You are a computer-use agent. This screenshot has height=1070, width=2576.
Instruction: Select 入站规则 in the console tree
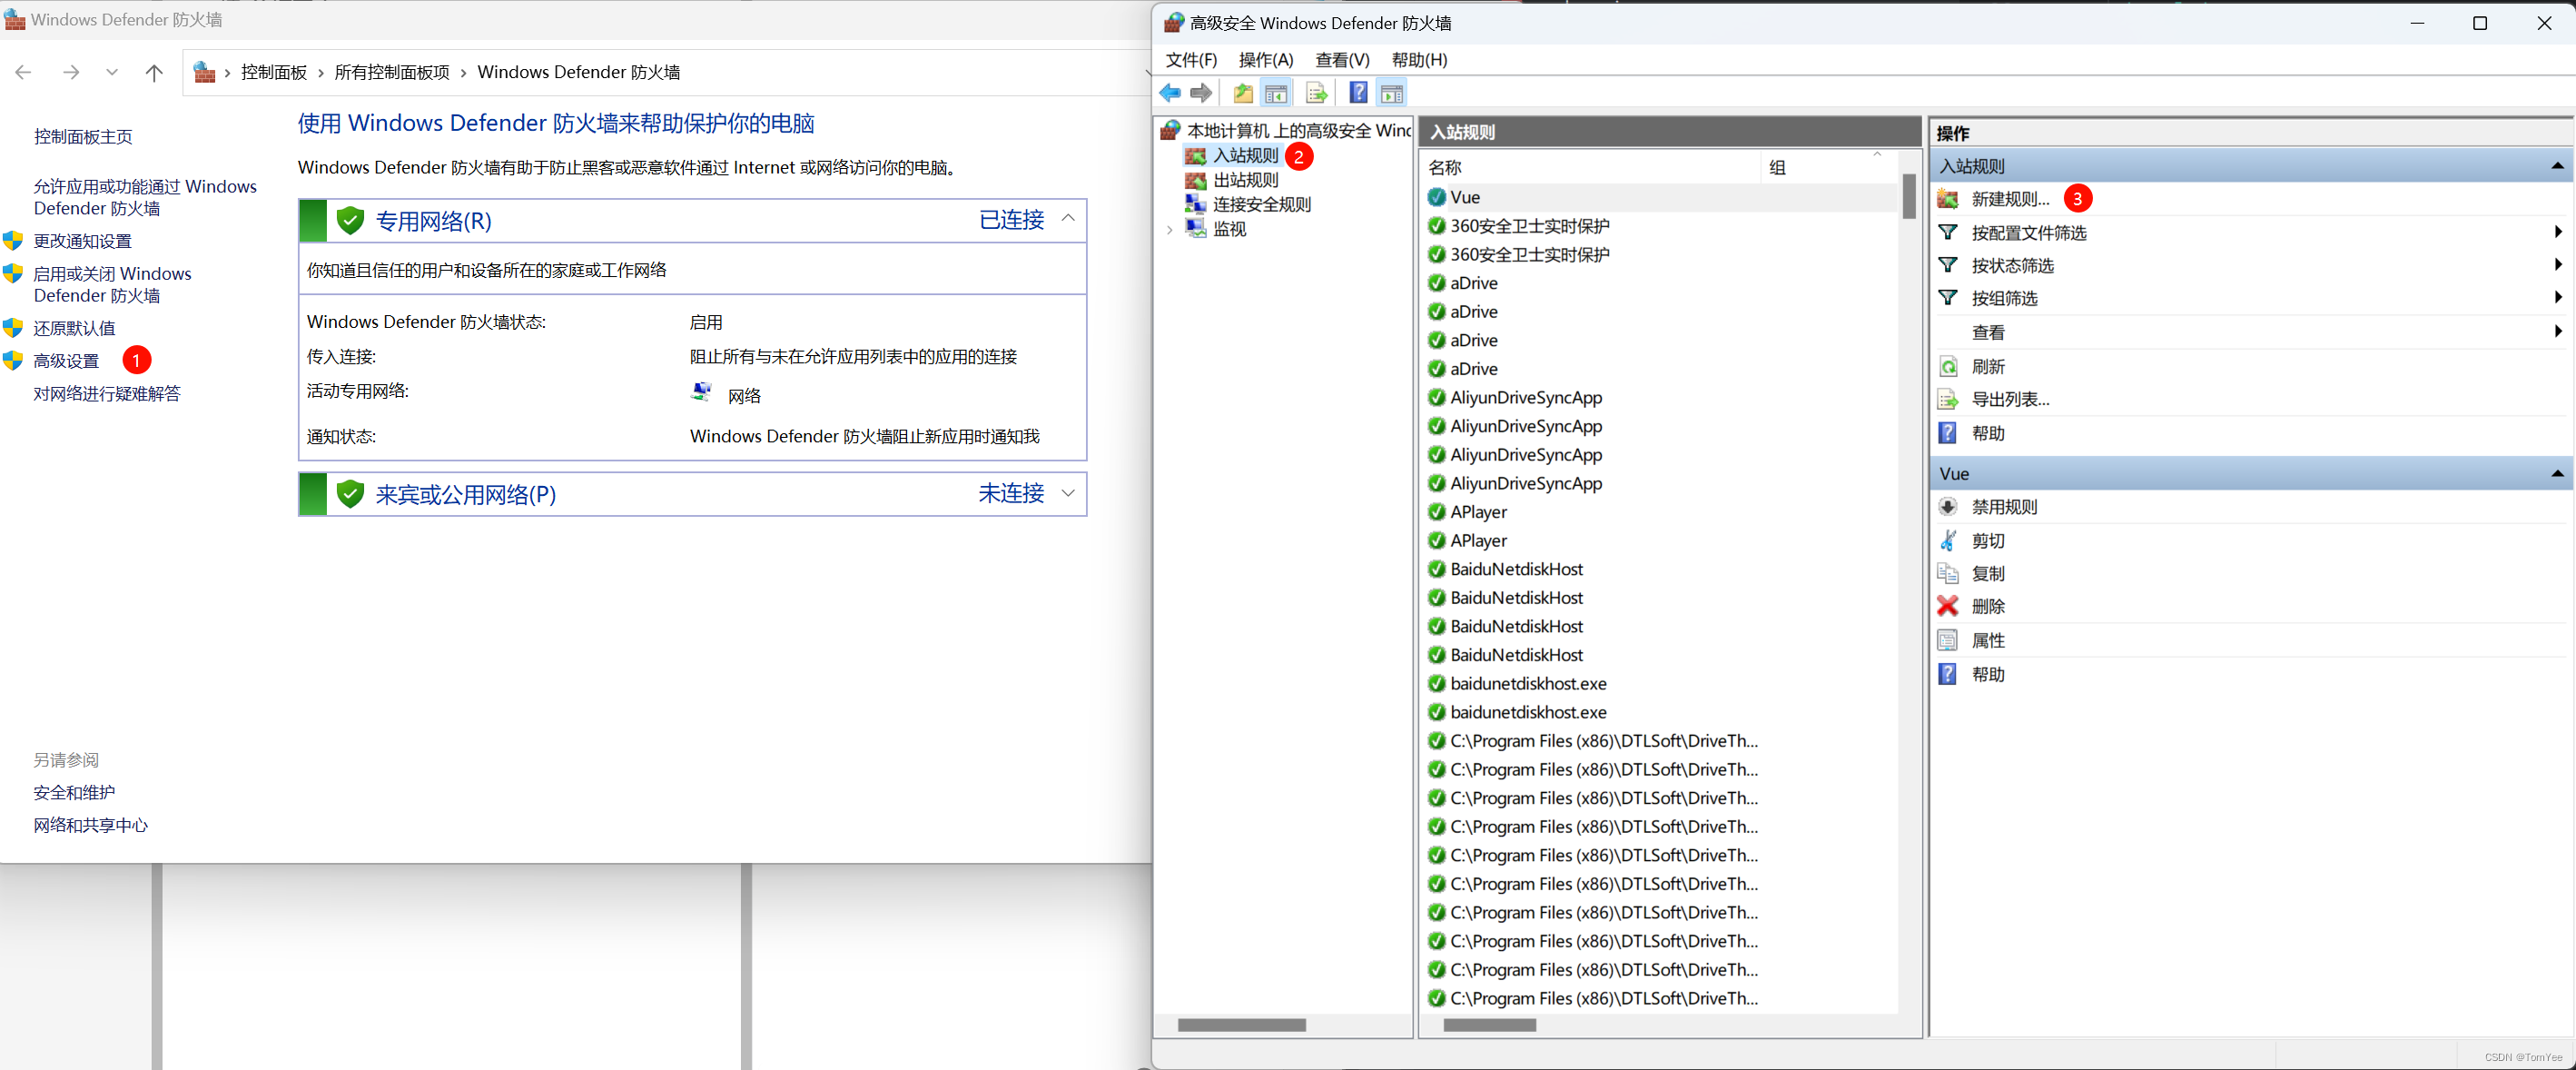tap(1245, 156)
